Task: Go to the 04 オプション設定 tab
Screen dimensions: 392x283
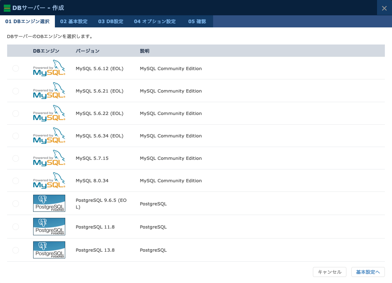Action: 155,21
